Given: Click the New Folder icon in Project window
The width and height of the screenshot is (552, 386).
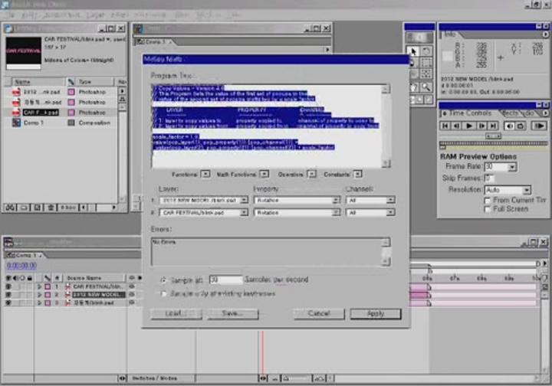Looking at the screenshot, I should (x=24, y=208).
